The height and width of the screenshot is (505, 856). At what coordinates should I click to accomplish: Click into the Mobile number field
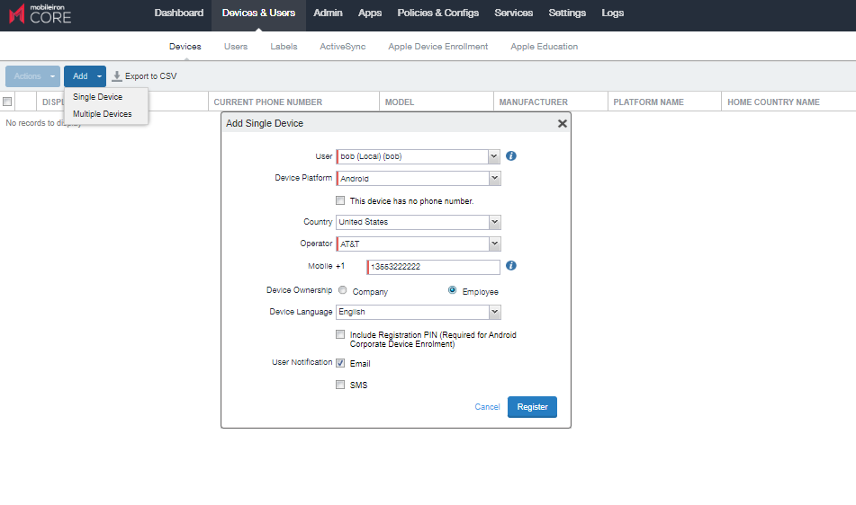pyautogui.click(x=434, y=267)
